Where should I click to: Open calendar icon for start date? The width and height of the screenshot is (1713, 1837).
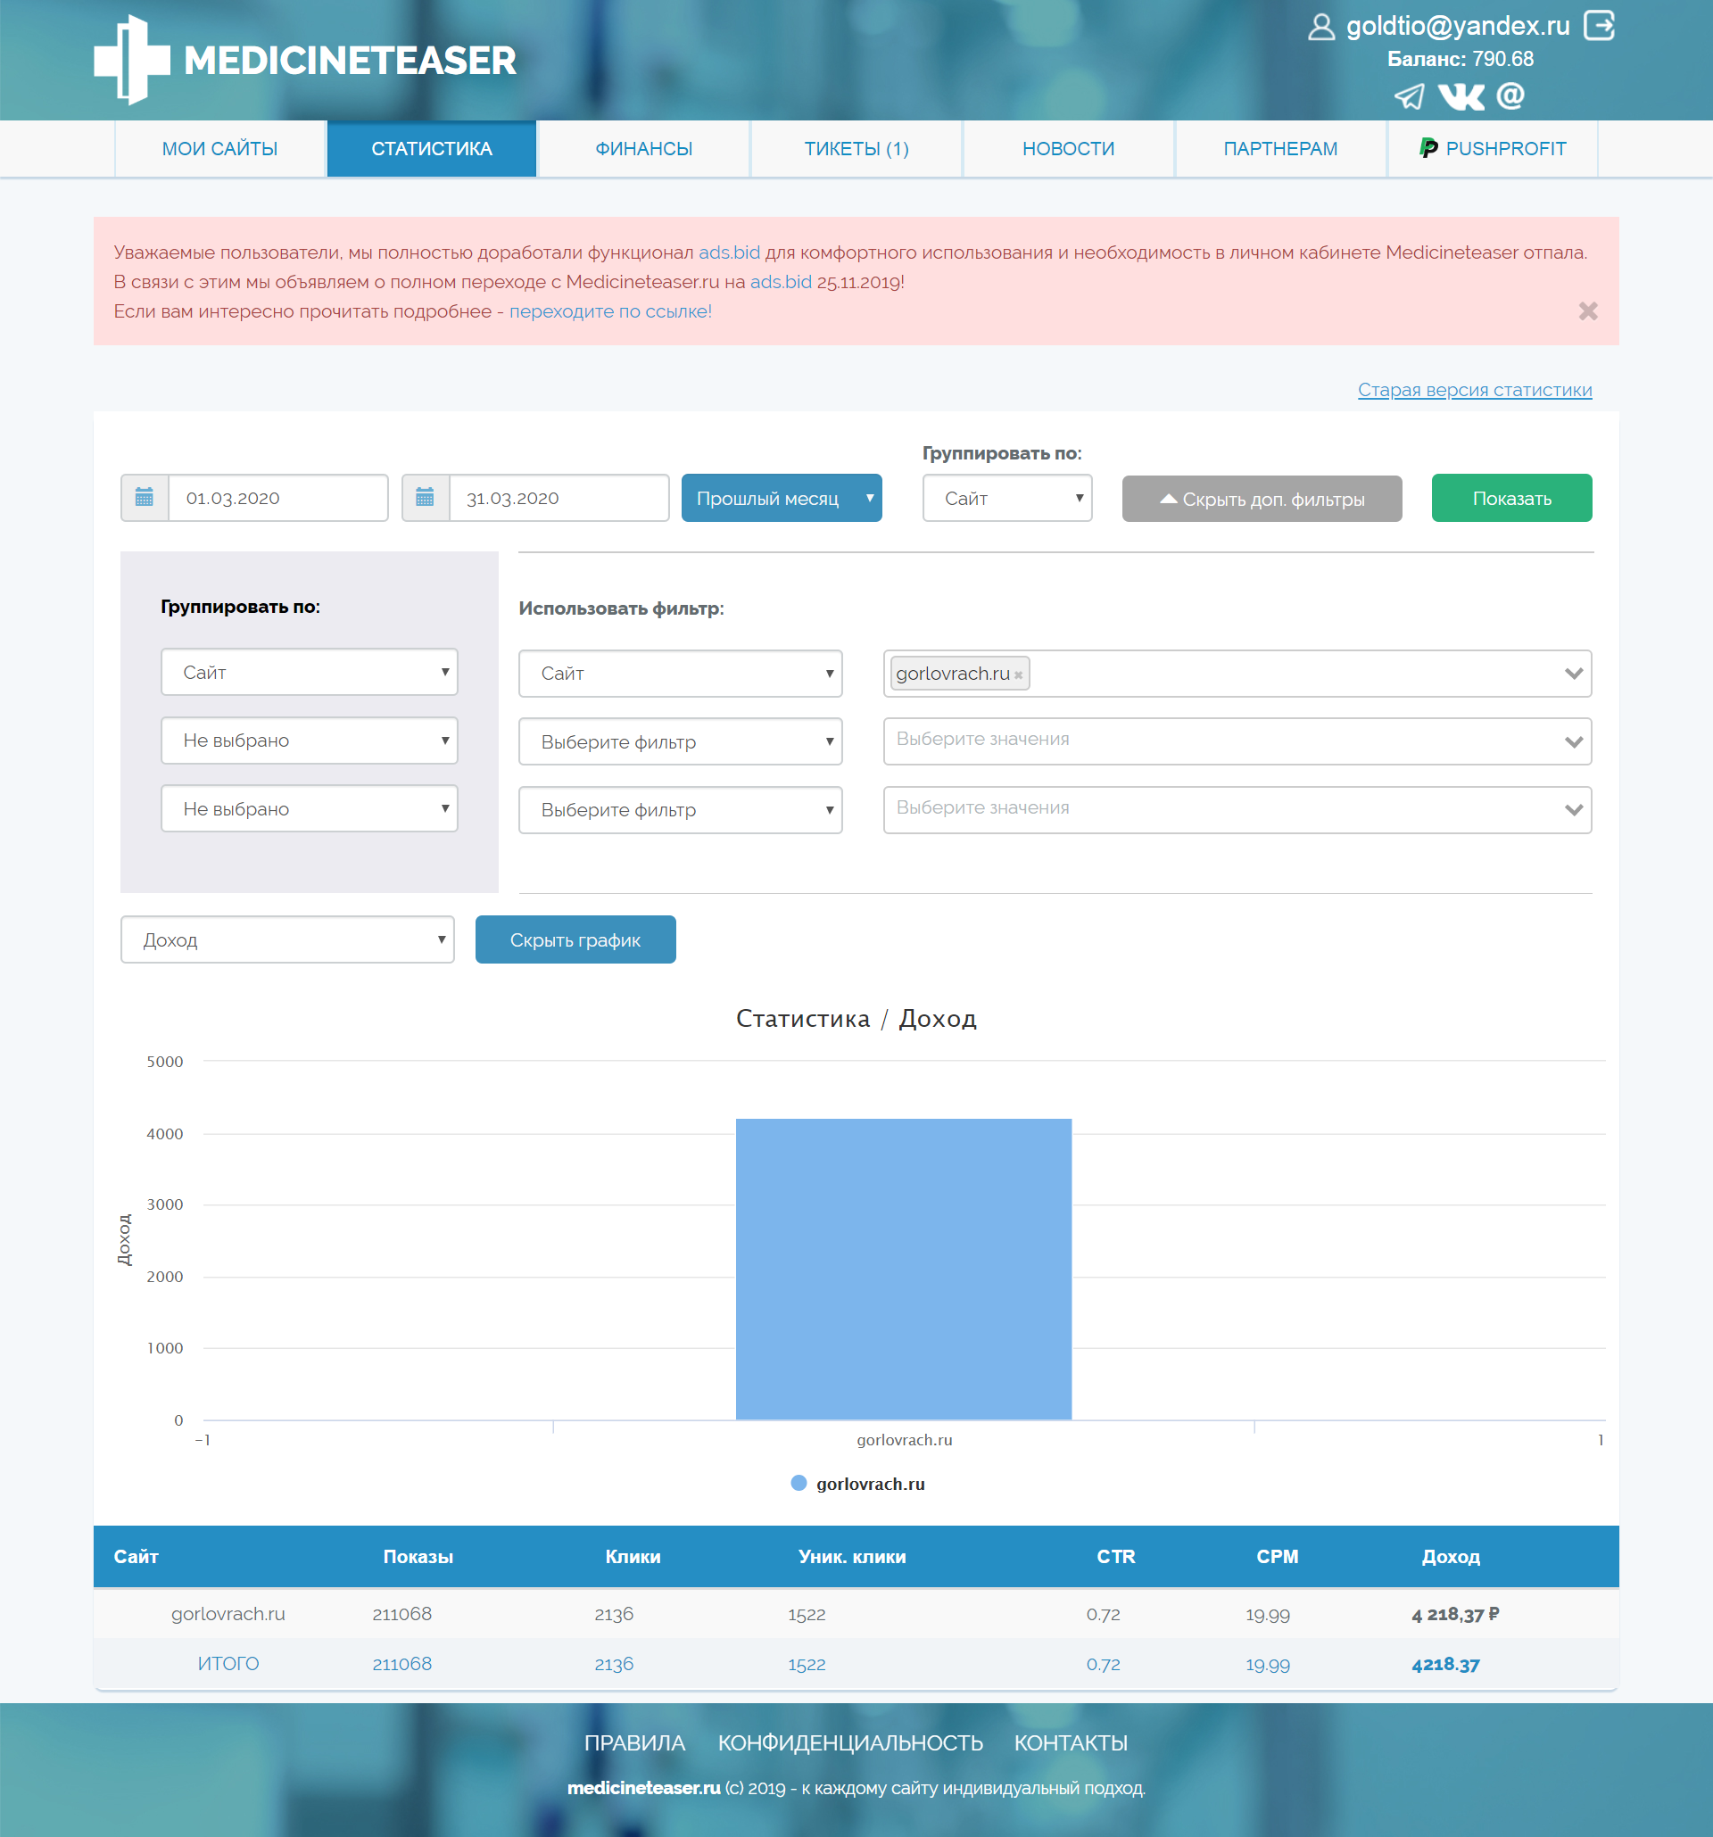coord(145,498)
